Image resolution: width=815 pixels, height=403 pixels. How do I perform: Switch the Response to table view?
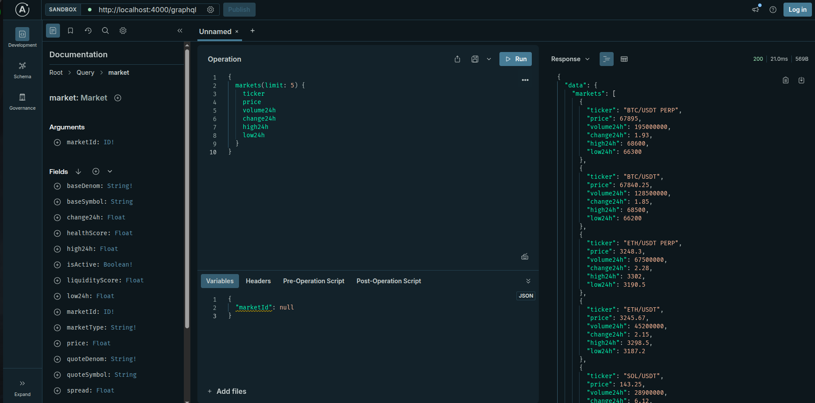(x=624, y=59)
